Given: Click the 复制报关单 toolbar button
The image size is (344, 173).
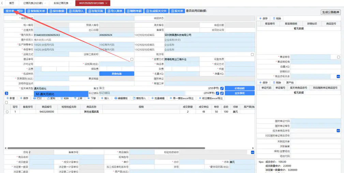Looking at the screenshot, I should [x=36, y=11].
